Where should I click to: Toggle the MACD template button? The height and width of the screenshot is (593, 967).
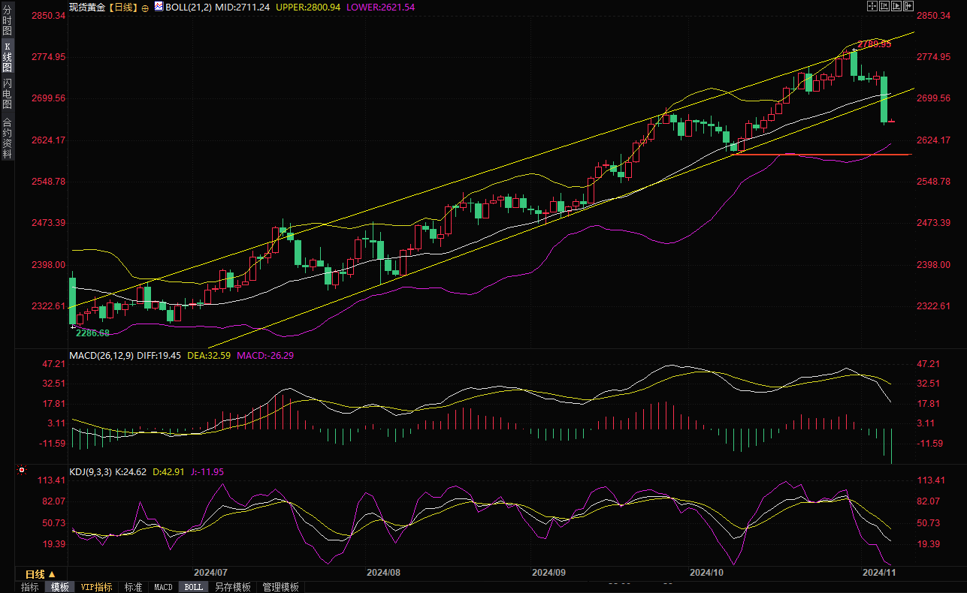(163, 587)
